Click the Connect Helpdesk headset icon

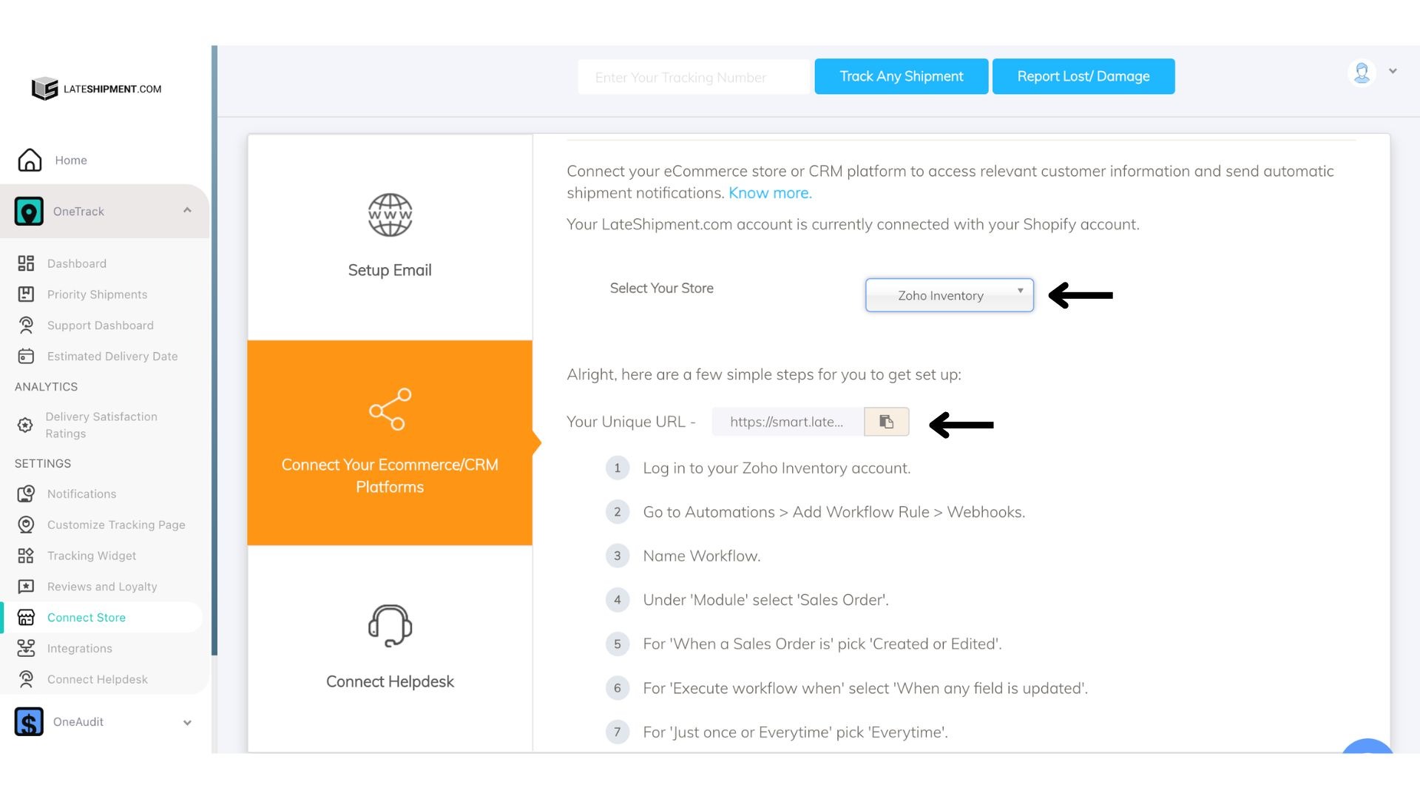[x=390, y=626]
